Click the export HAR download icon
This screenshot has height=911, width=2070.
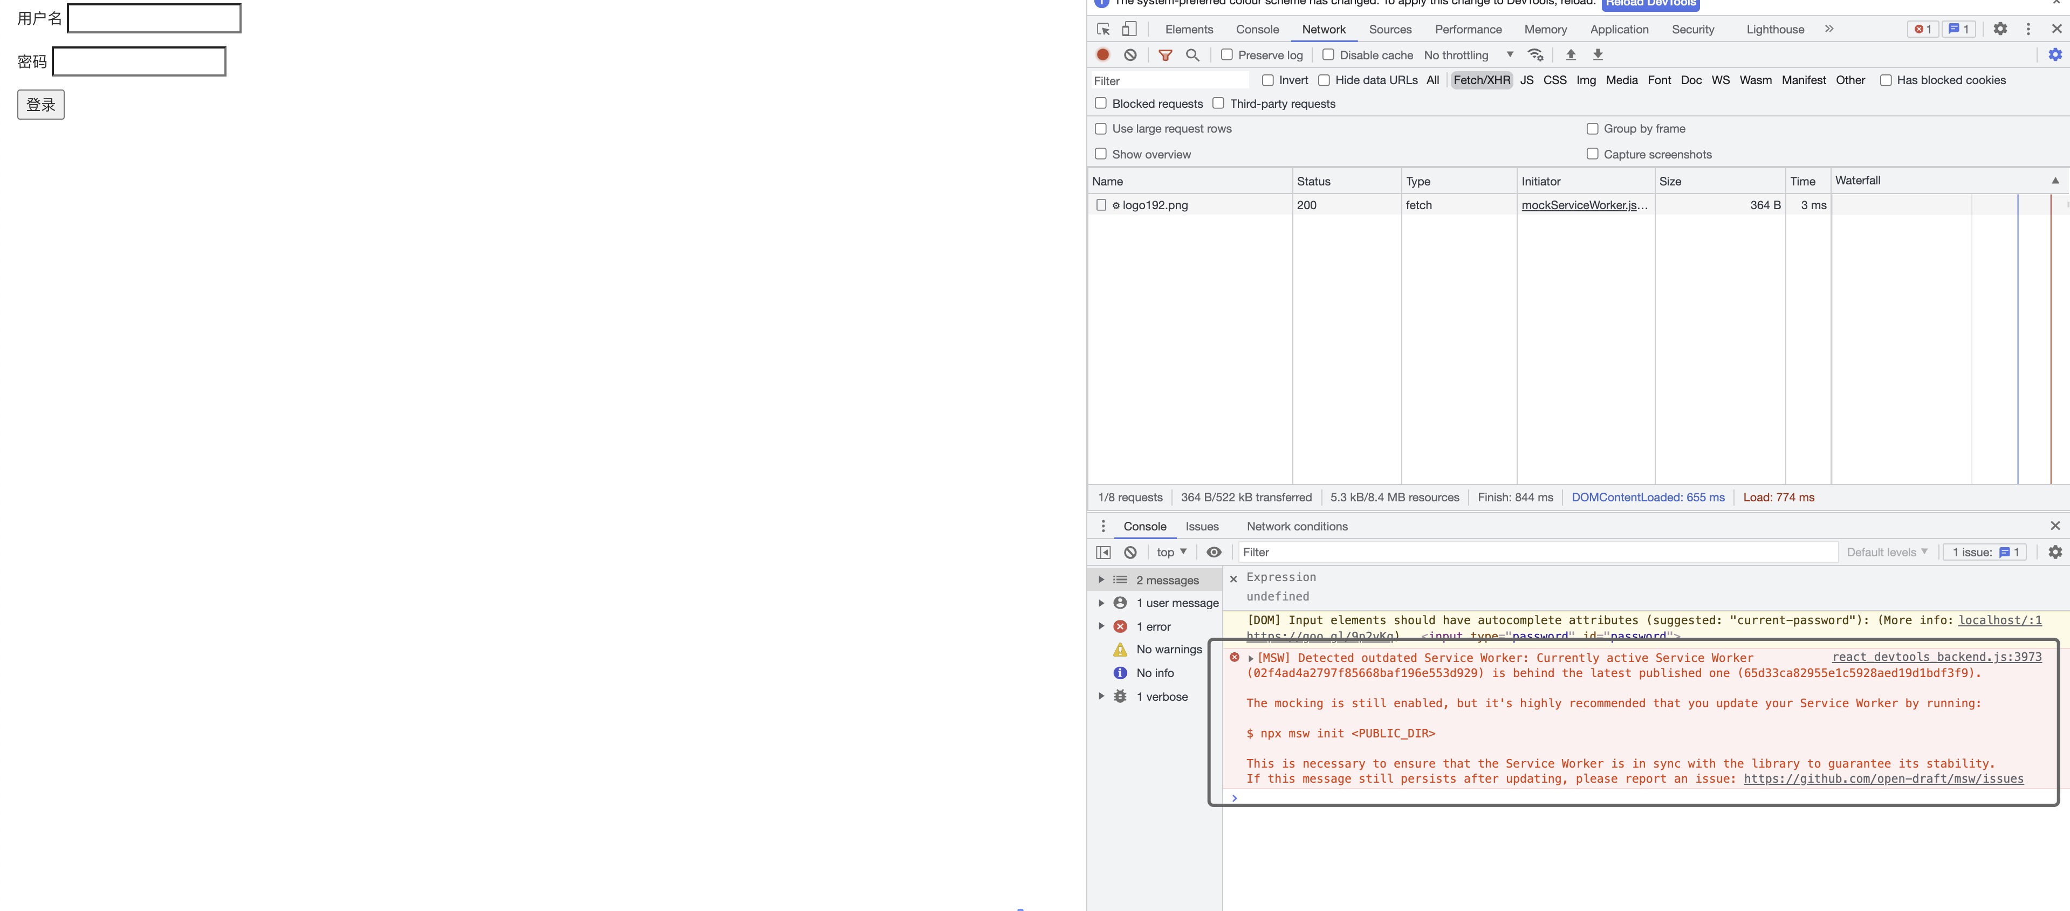point(1598,54)
